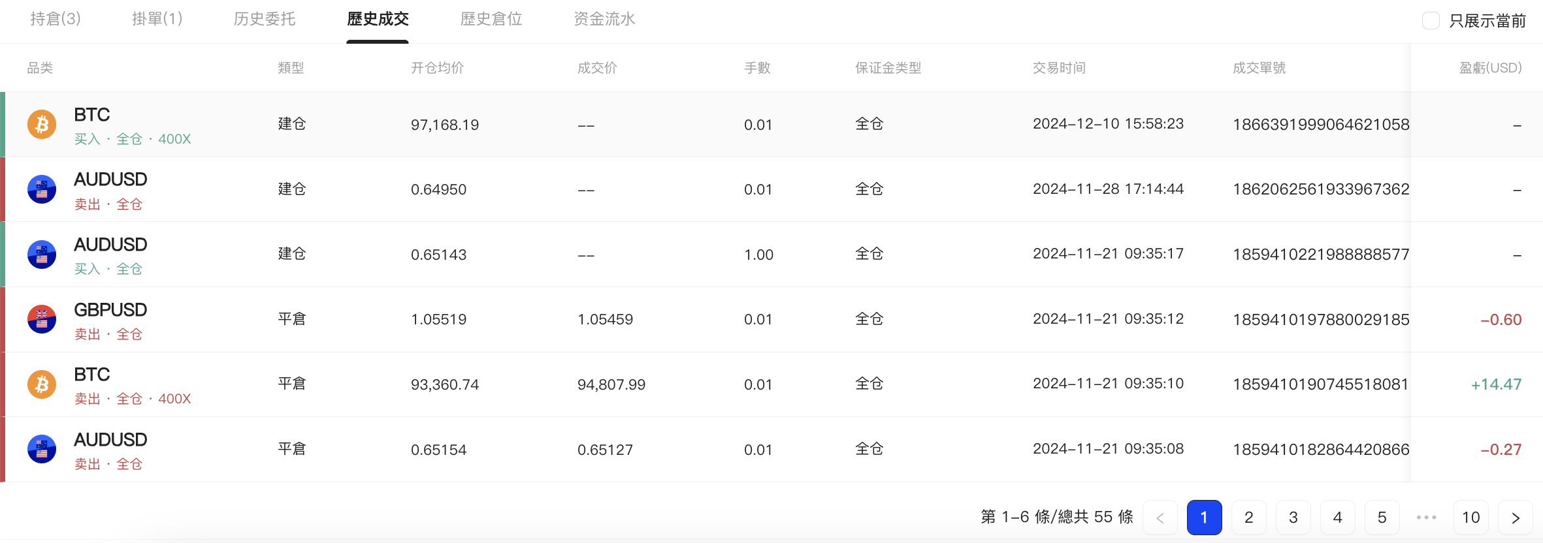Go to next page with right arrow
Viewport: 1543px width, 543px height.
point(1516,518)
